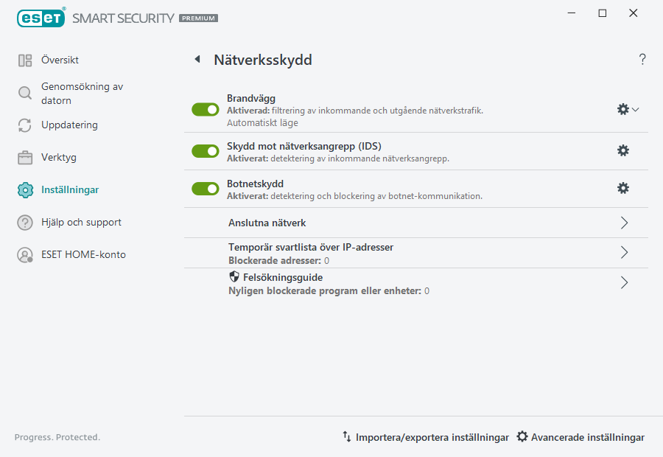663x457 pixels.
Task: Open Skydd mot nätverksangrepp gear settings
Action: click(623, 150)
